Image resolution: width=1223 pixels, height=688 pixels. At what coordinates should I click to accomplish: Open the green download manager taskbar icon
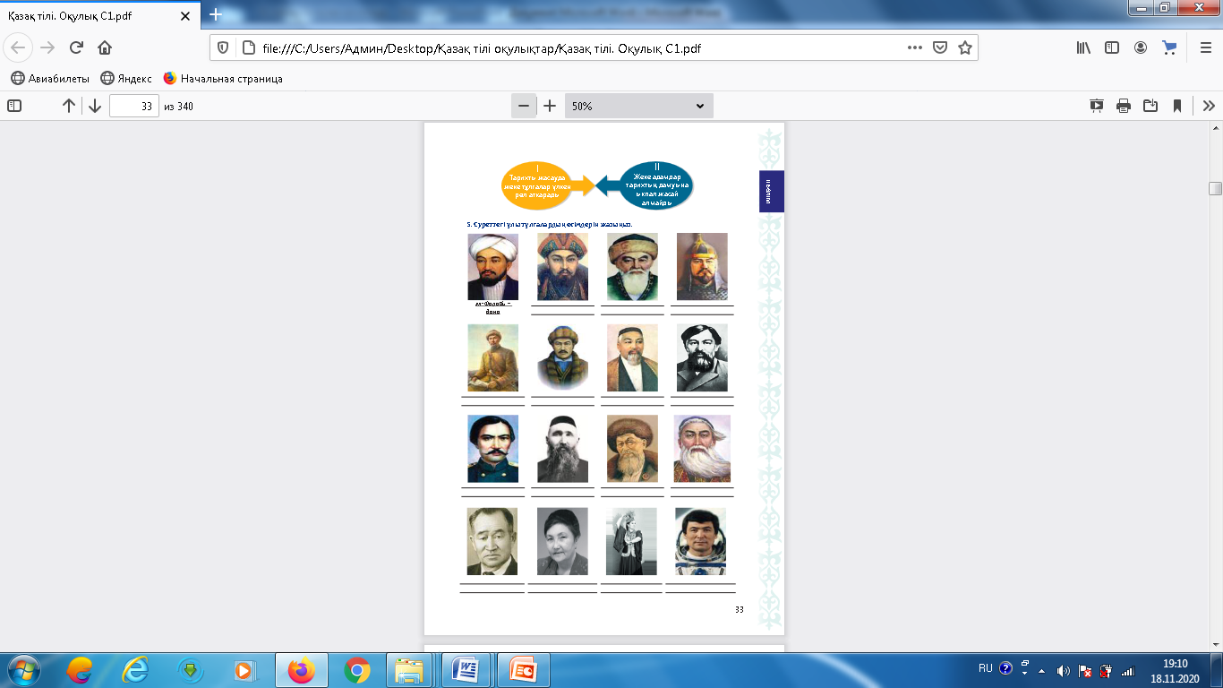[x=191, y=670]
